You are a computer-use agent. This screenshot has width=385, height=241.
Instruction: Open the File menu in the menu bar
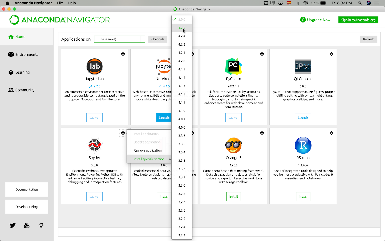click(60, 3)
